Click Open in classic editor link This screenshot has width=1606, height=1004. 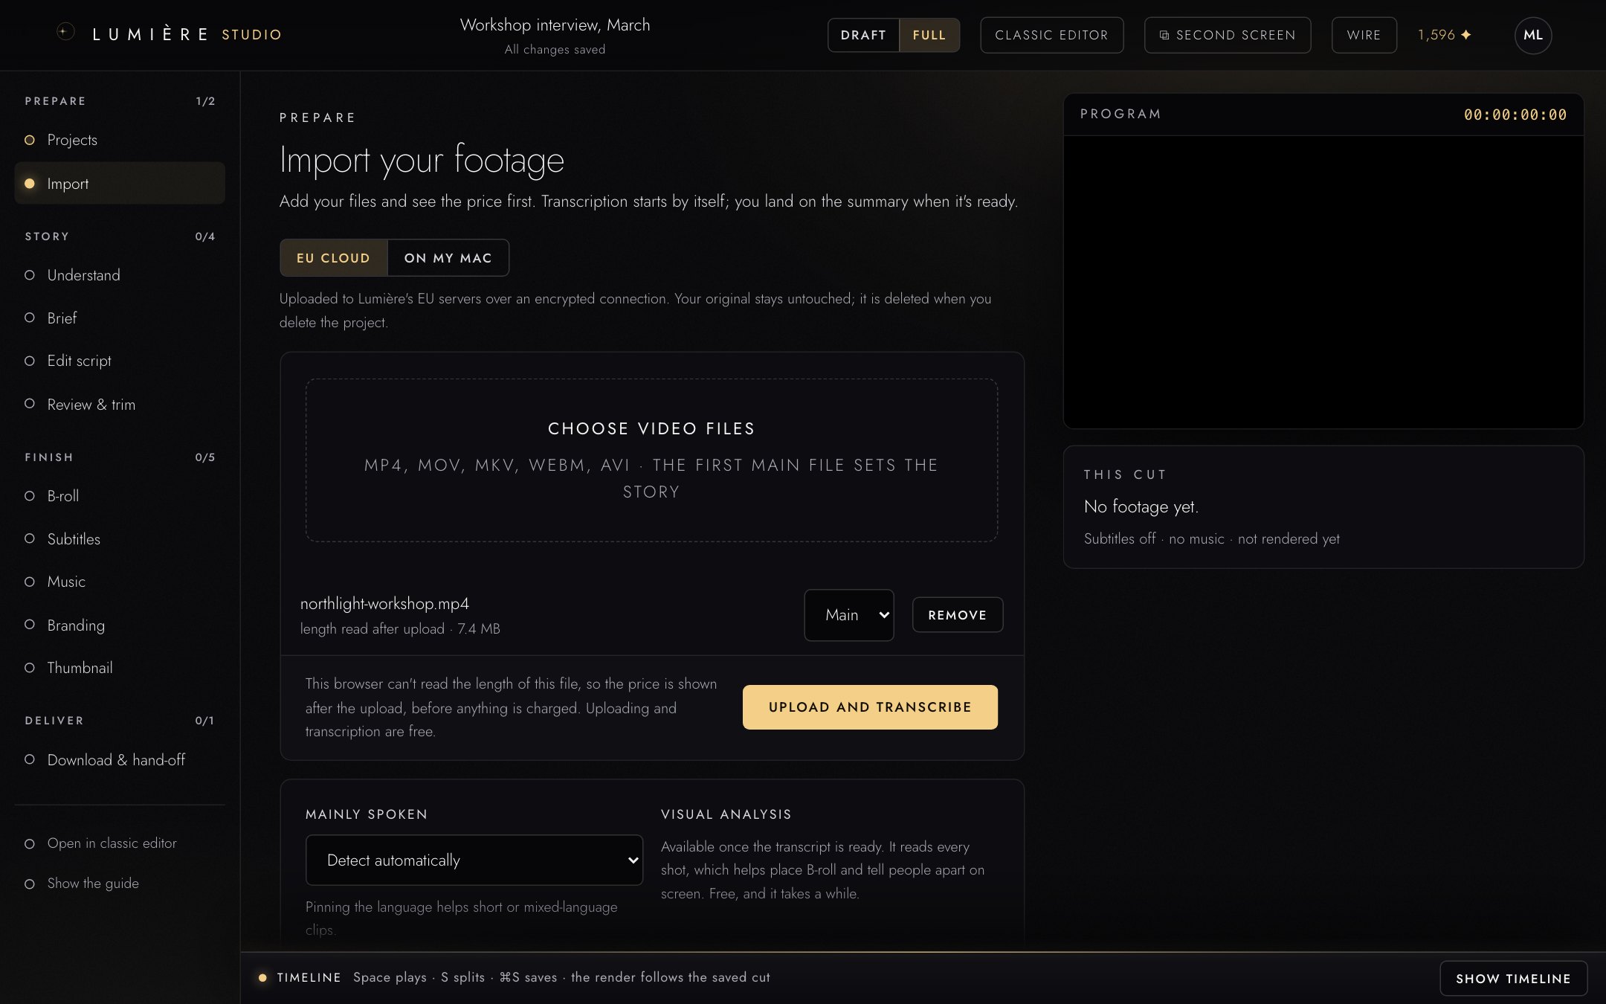click(120, 843)
